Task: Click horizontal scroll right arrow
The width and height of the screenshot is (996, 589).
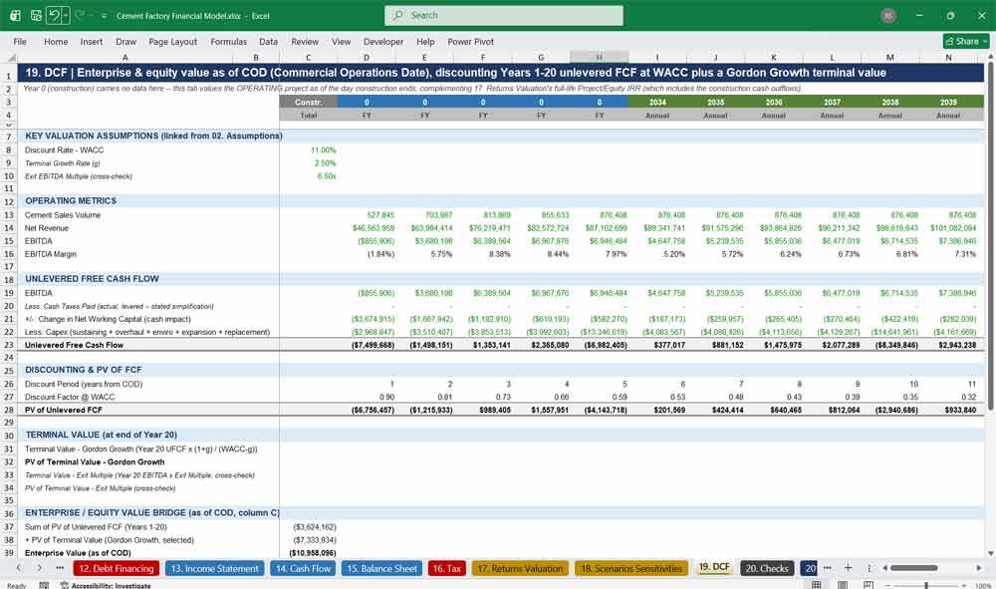Action: tap(979, 568)
